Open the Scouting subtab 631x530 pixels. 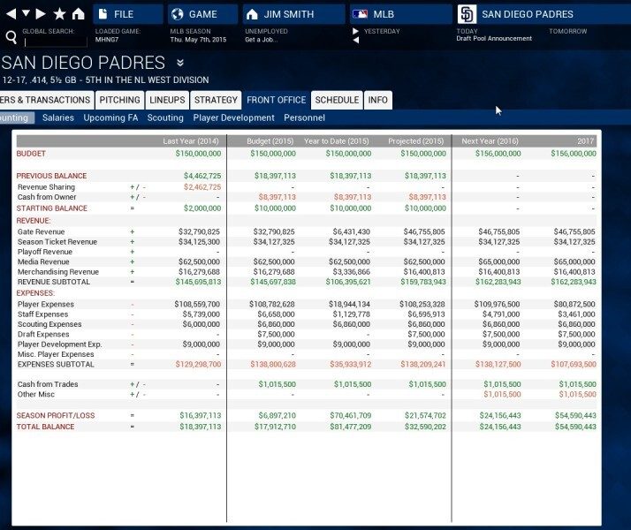165,117
